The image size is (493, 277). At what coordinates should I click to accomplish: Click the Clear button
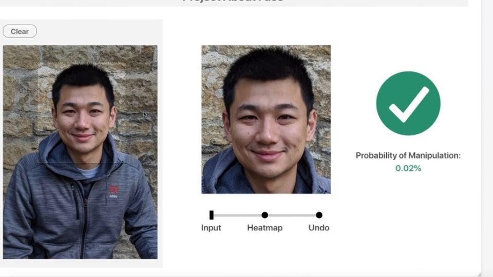20,31
